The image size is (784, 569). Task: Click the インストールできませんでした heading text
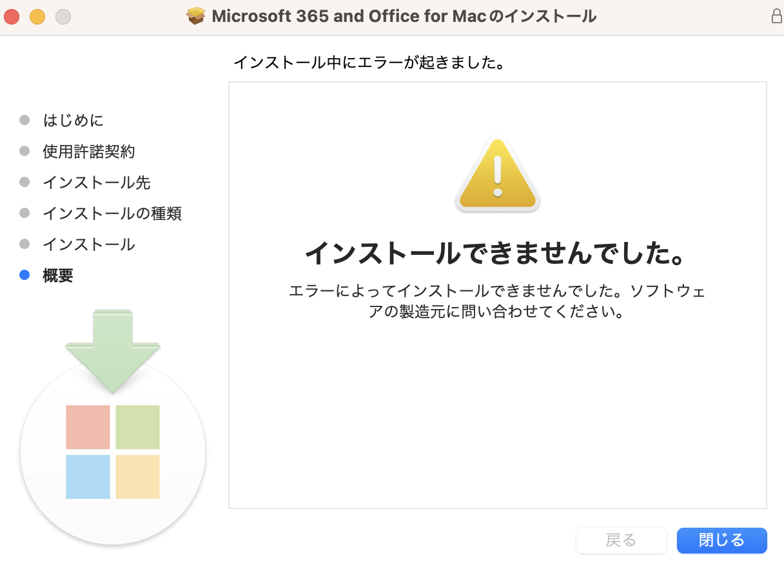pyautogui.click(x=495, y=254)
